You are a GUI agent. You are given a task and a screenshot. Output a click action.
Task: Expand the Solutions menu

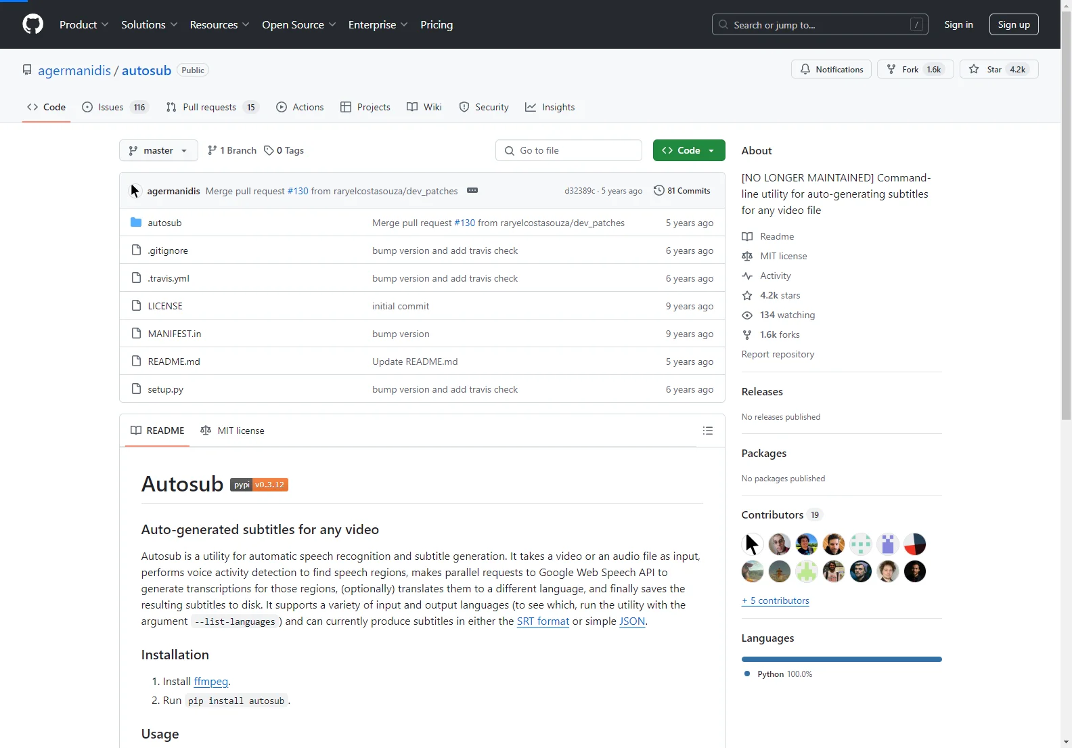149,24
